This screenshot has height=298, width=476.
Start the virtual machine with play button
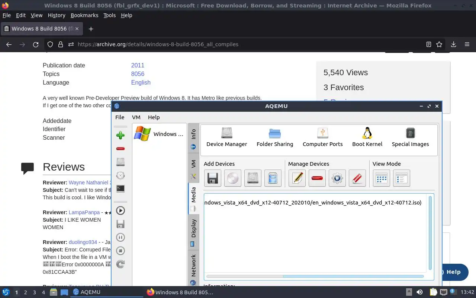pyautogui.click(x=120, y=210)
